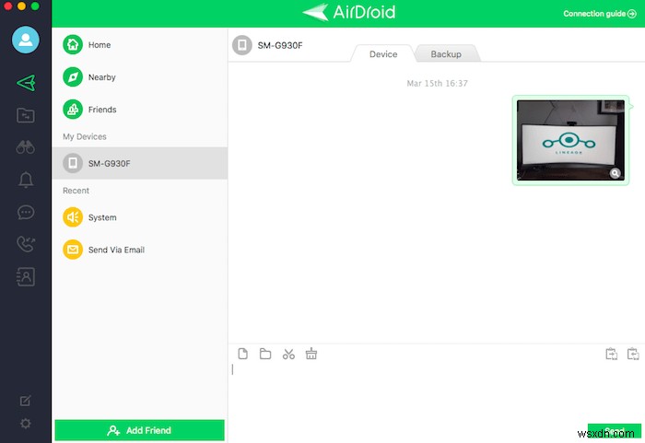Click the System speaker icon
The image size is (645, 443).
click(73, 217)
